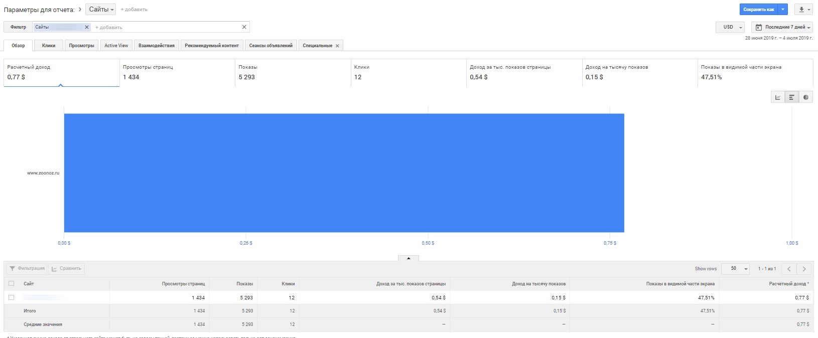This screenshot has height=338, width=818.
Task: Click the Сайты filter chip label
Action: click(x=42, y=27)
